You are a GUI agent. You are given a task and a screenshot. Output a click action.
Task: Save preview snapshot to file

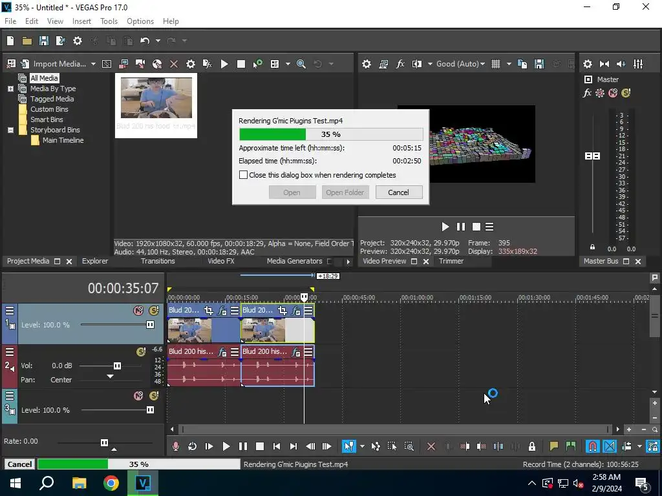[x=539, y=64]
